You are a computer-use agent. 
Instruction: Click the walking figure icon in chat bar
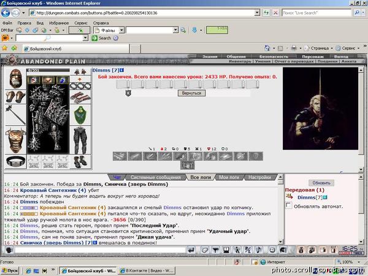[x=237, y=250]
